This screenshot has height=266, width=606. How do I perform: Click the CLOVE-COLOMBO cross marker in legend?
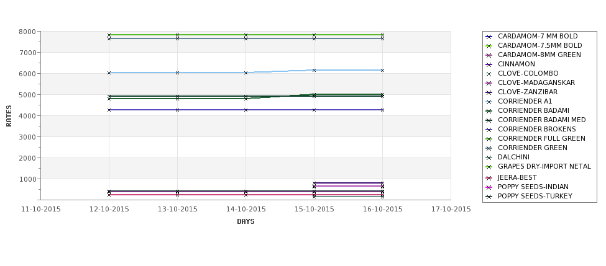489,74
